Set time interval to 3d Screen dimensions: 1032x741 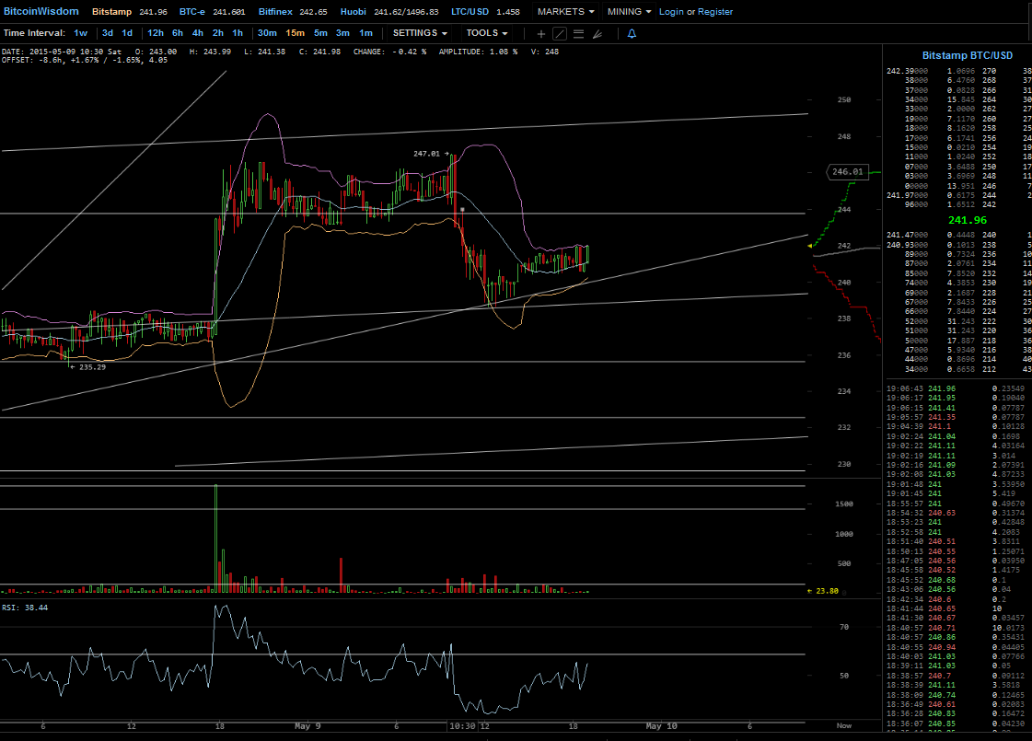pyautogui.click(x=108, y=33)
